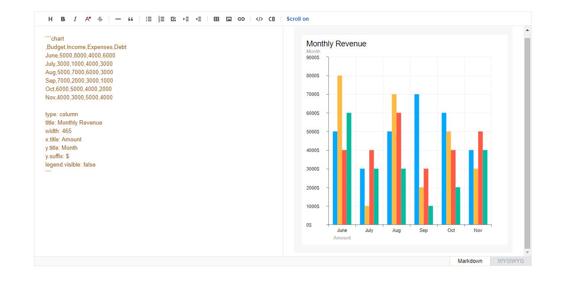Image resolution: width=571 pixels, height=285 pixels.
Task: Insert a code block (CB)
Action: (x=272, y=19)
